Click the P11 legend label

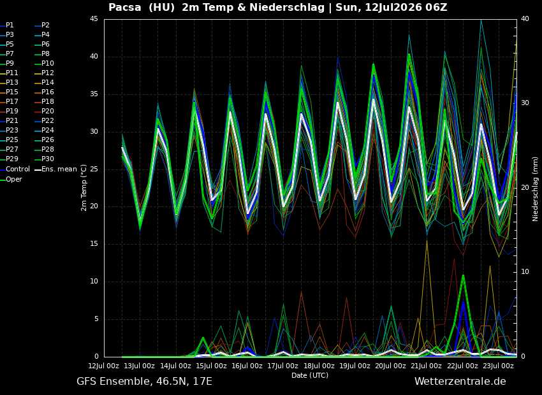coord(11,73)
